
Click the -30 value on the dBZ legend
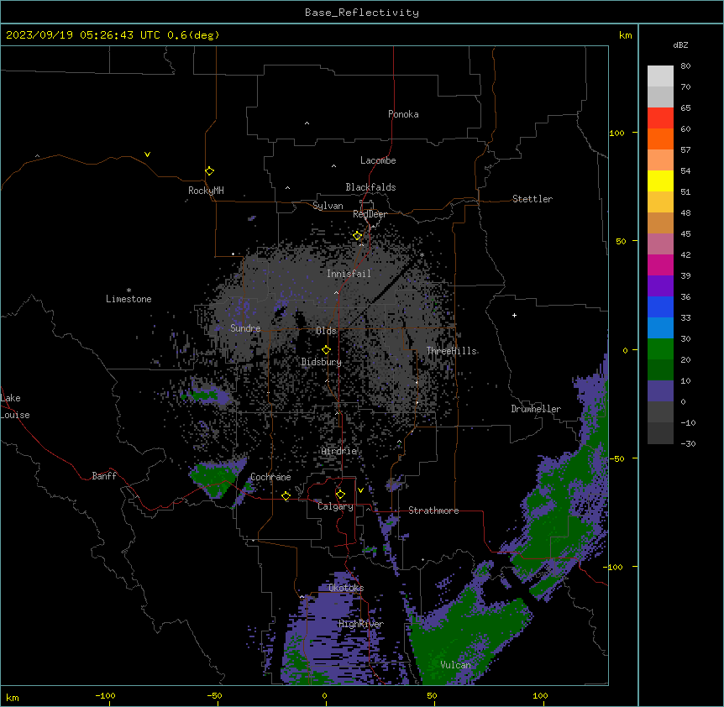688,443
